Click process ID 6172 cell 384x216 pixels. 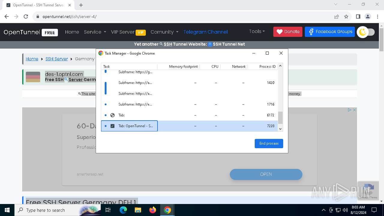click(x=271, y=115)
